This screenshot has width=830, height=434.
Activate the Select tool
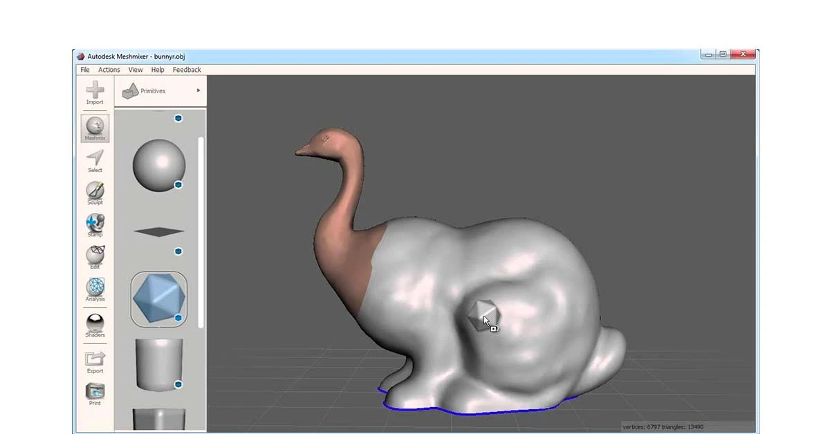(95, 160)
